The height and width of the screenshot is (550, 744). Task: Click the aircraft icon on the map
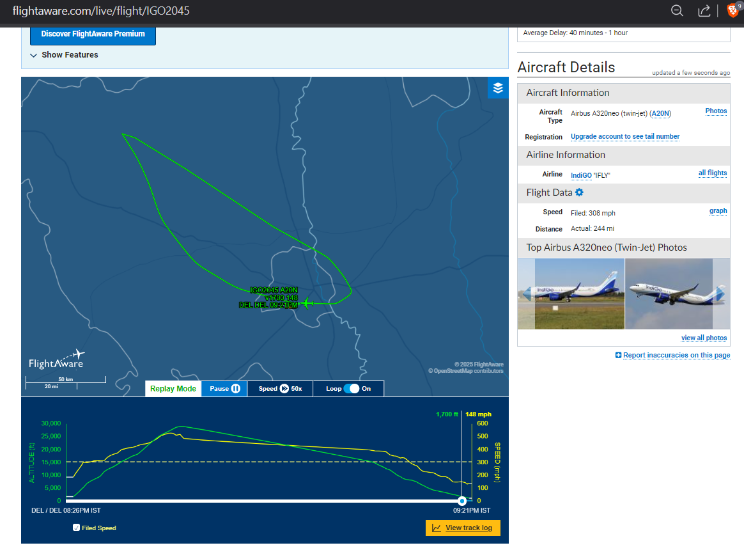pyautogui.click(x=307, y=302)
